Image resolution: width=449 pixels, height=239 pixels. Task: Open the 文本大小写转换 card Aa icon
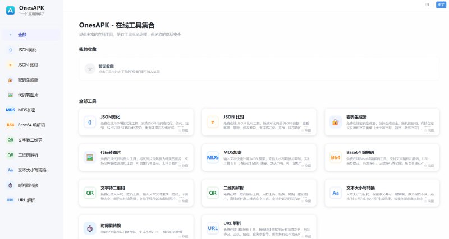point(335,193)
